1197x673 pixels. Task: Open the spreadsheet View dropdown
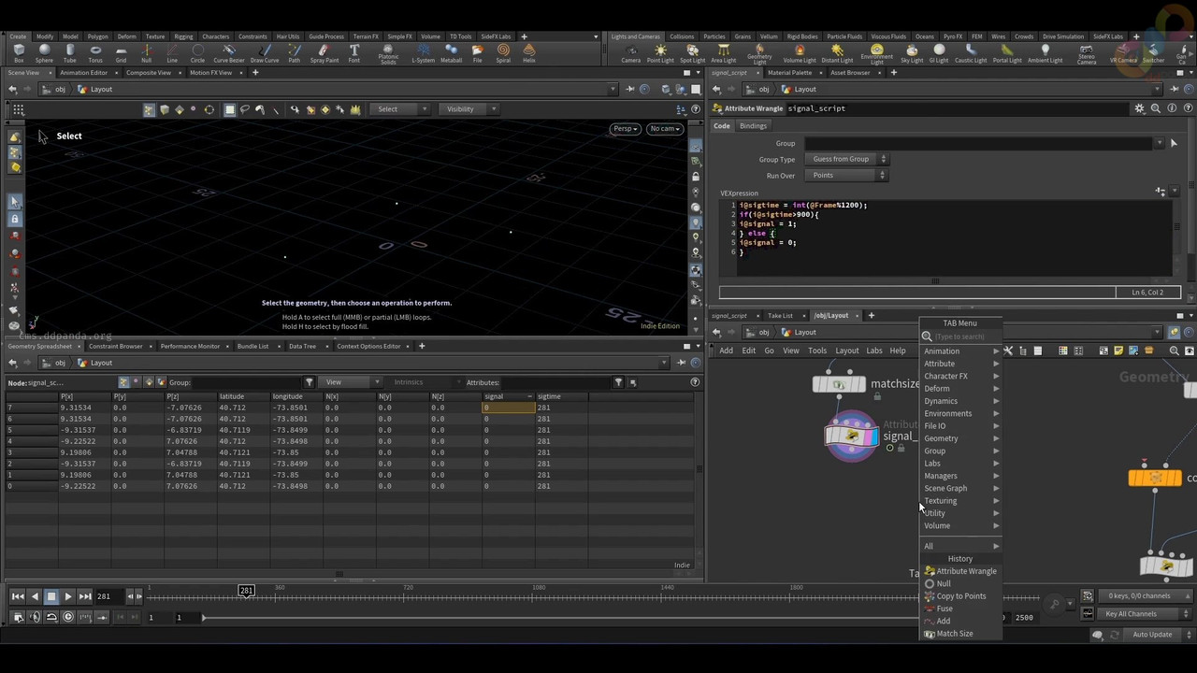351,382
